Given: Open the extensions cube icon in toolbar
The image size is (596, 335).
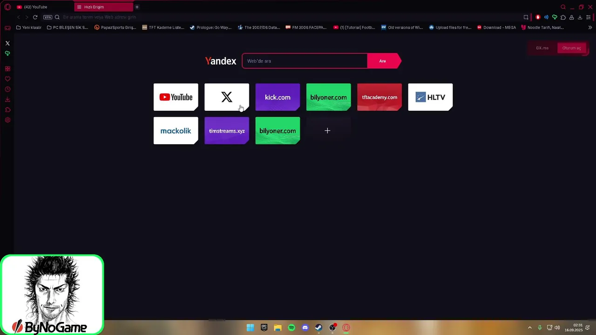Looking at the screenshot, I should pyautogui.click(x=563, y=17).
